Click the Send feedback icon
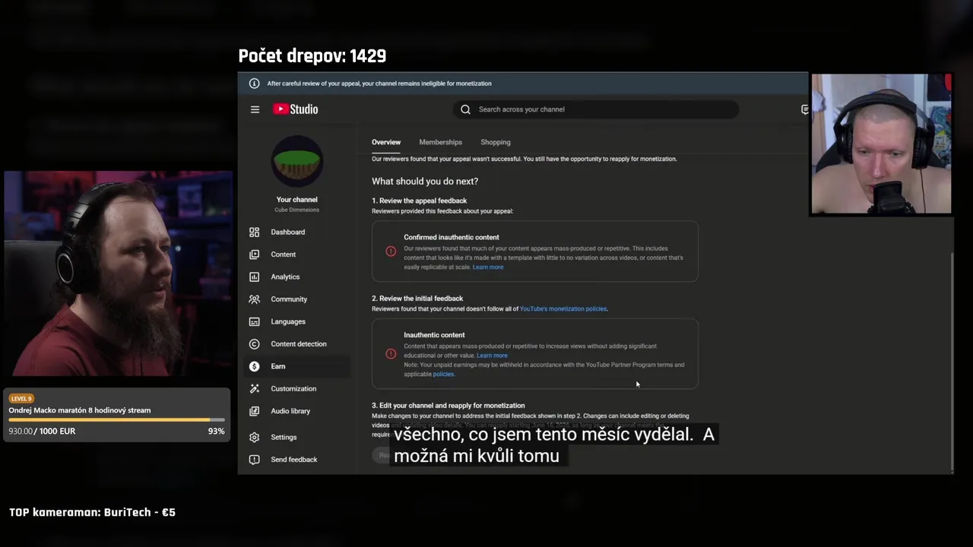The image size is (973, 547). 254,460
